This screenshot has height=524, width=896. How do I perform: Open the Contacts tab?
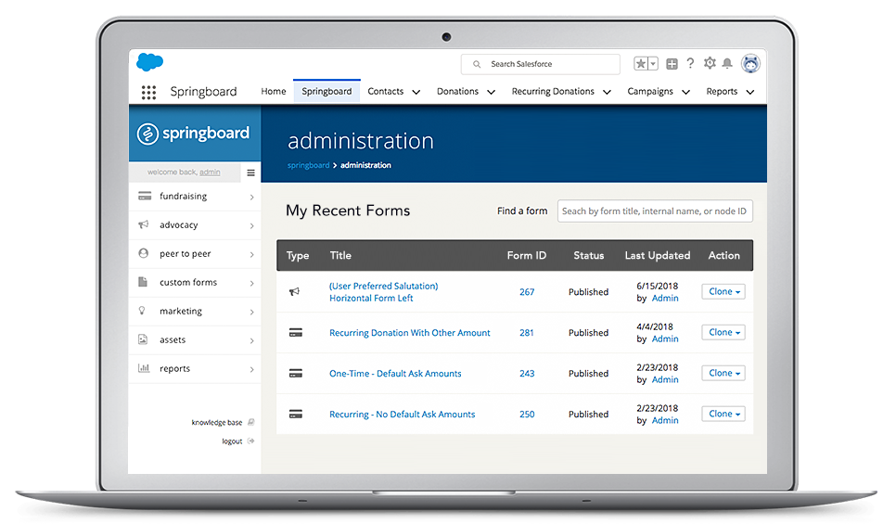(x=385, y=92)
